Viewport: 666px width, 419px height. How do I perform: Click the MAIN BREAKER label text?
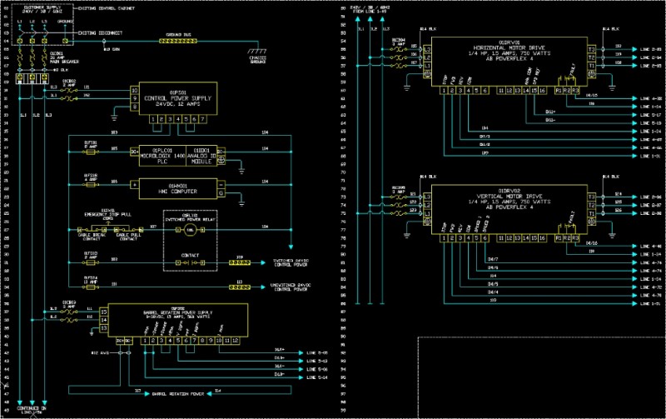point(64,62)
